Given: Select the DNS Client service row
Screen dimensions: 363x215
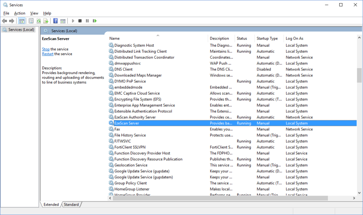Looking at the screenshot, I should [123, 69].
